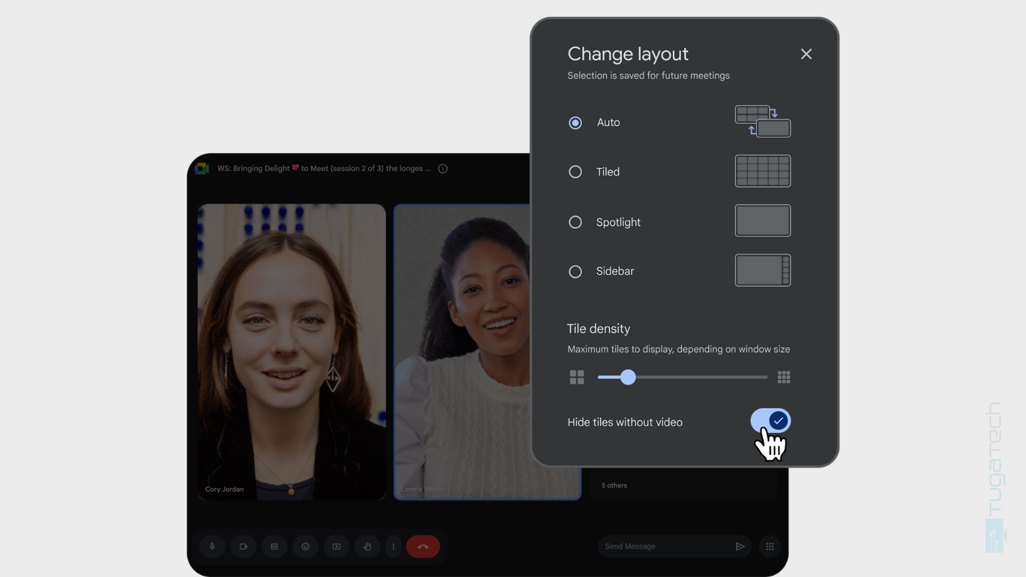Raise hand in Meet toolbar
The width and height of the screenshot is (1026, 577).
click(x=367, y=547)
